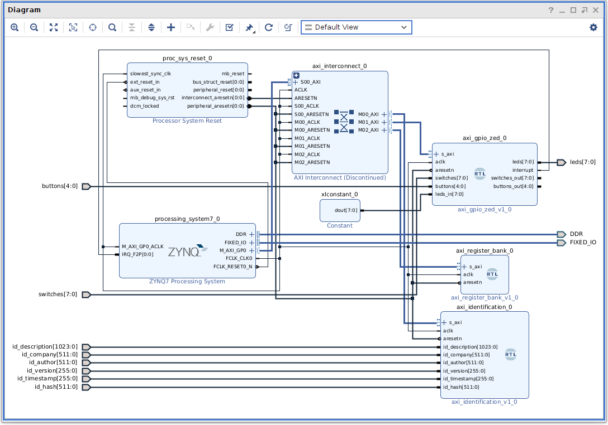Image resolution: width=608 pixels, height=425 pixels.
Task: Click the Expand All toolbar icon
Action: (x=151, y=27)
